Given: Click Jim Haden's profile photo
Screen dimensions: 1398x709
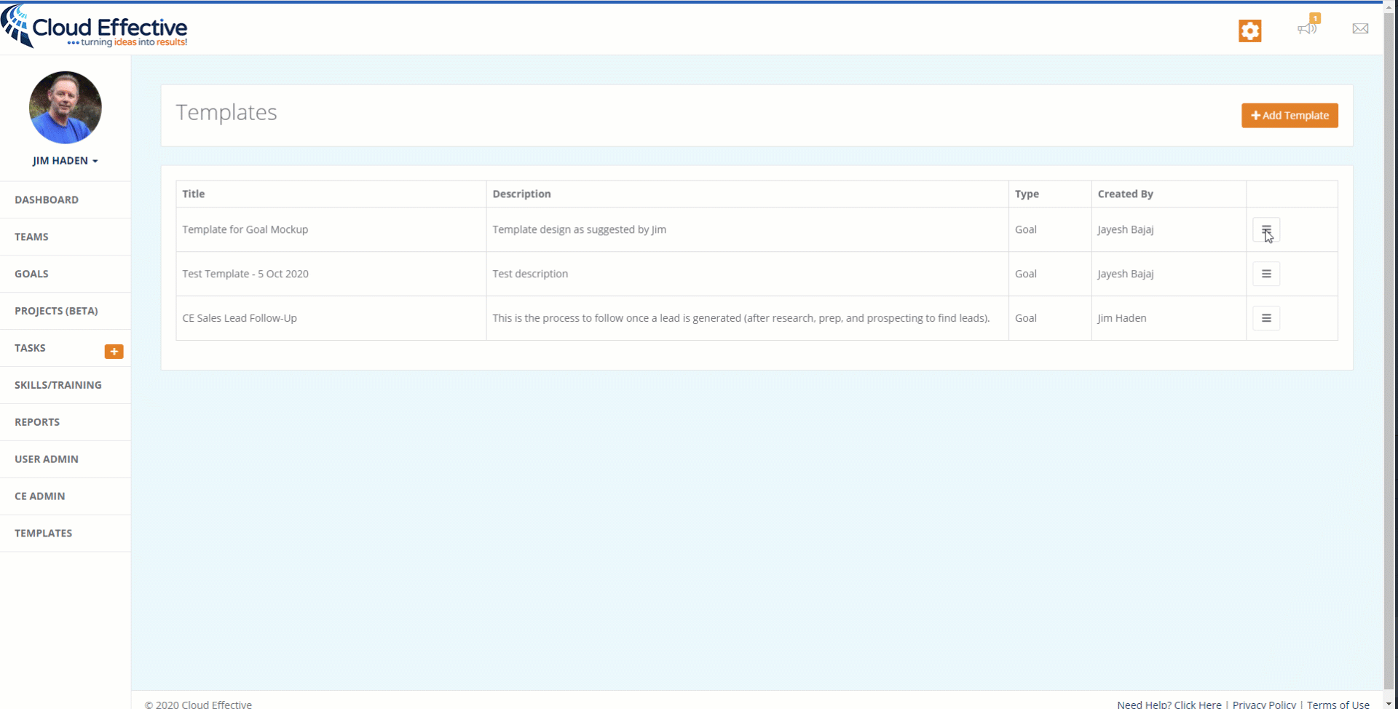Looking at the screenshot, I should 65,107.
